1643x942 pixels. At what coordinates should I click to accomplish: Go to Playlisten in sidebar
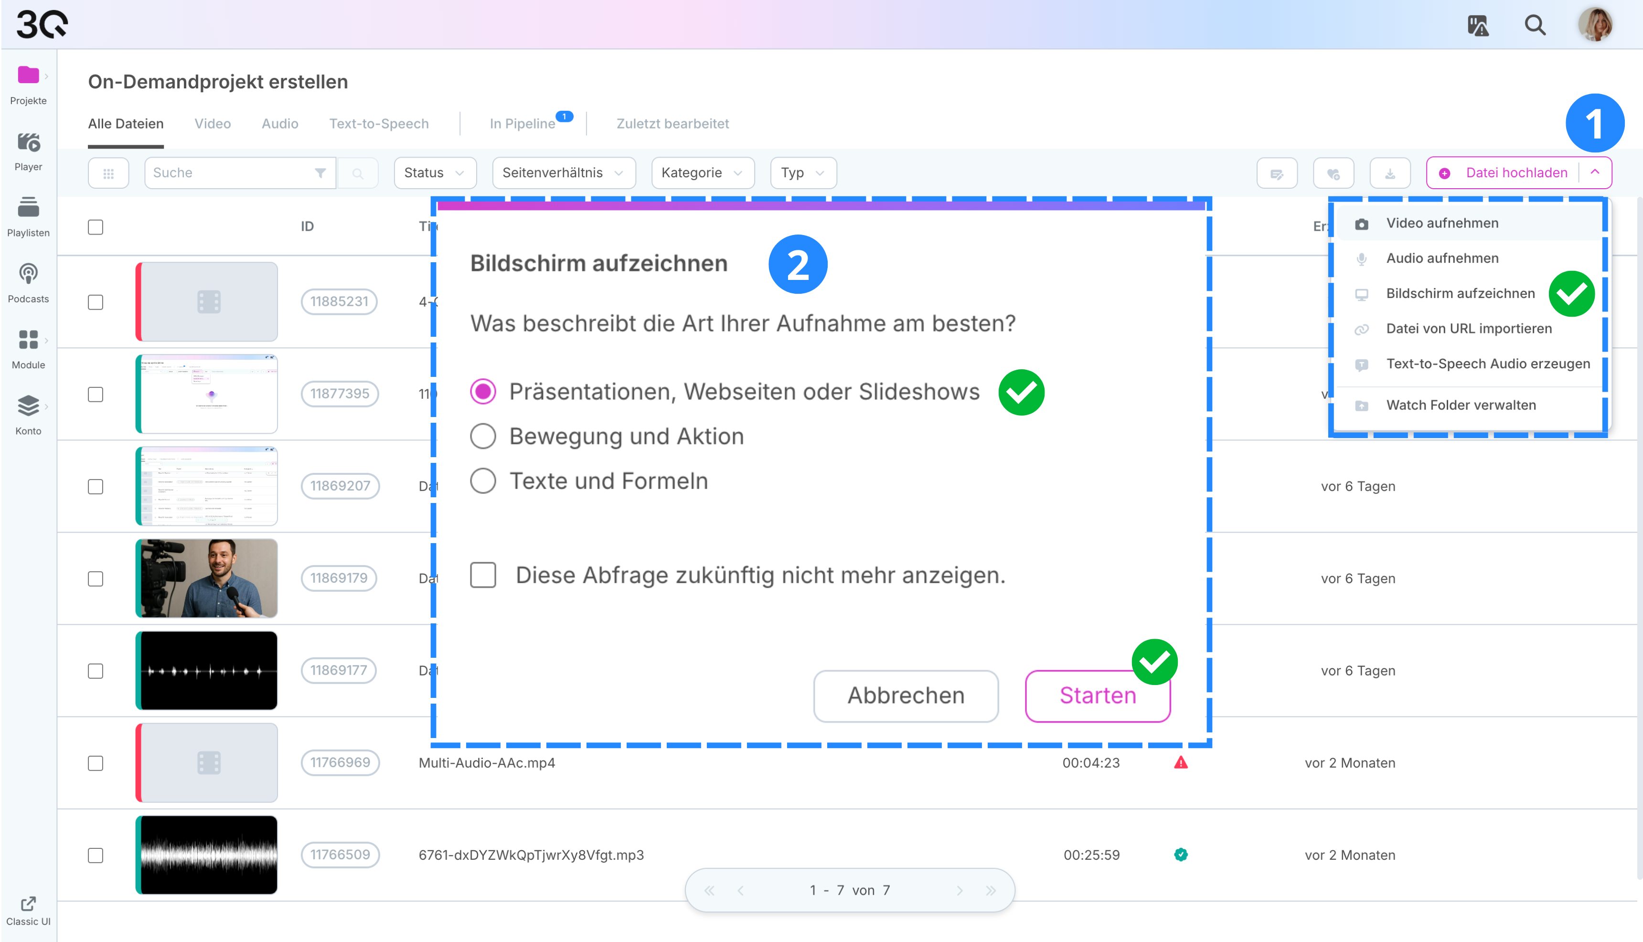[28, 208]
